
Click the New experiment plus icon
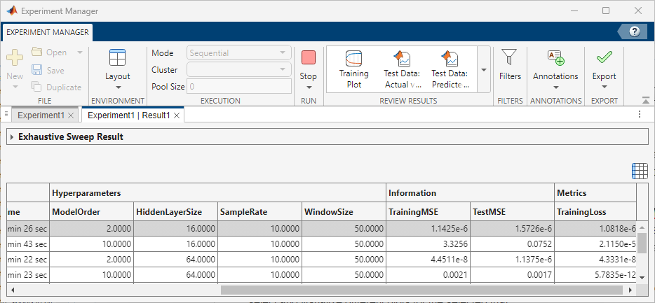click(15, 57)
